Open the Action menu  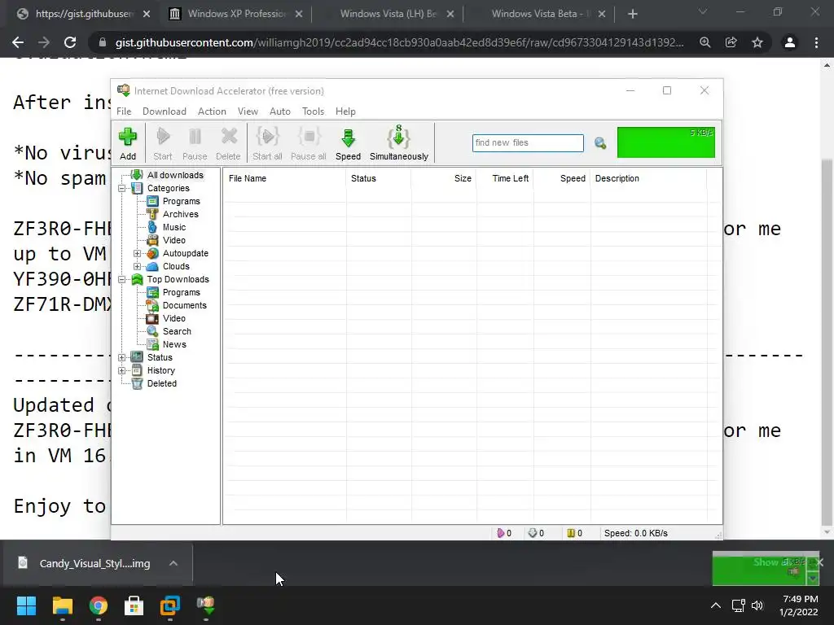pos(212,111)
